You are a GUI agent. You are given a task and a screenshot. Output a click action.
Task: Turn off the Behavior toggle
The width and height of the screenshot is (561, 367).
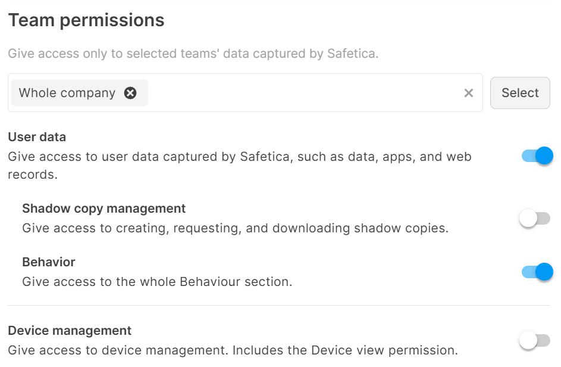(x=537, y=272)
